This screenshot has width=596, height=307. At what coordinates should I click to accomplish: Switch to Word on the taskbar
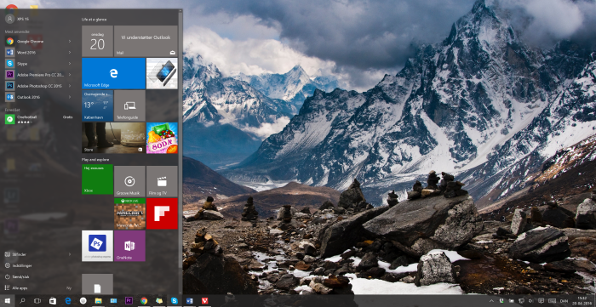189,301
